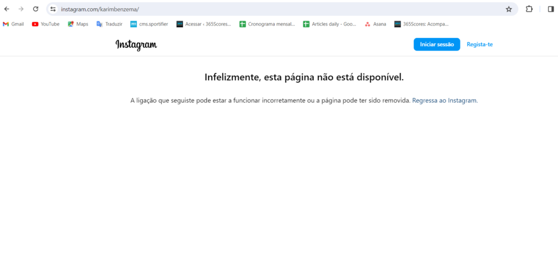This screenshot has height=263, width=558.
Task: Open the Cronograma mensal bookmark
Action: 267,24
